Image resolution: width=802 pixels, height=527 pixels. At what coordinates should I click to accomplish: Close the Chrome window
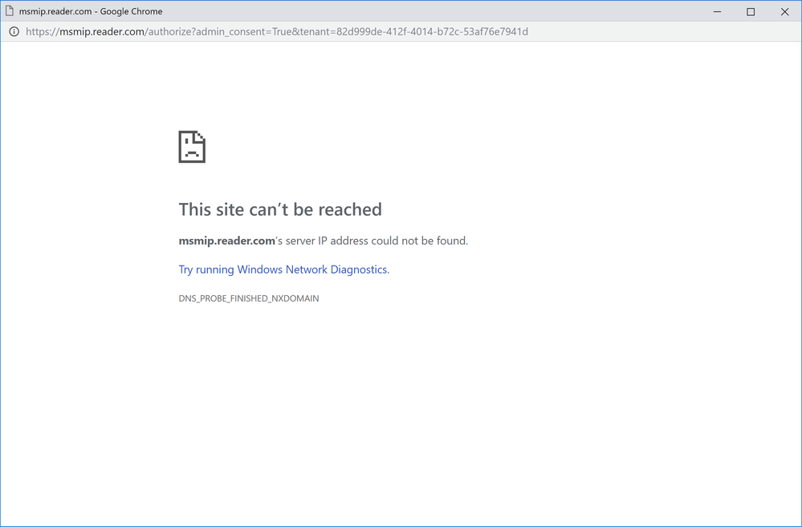coord(784,11)
